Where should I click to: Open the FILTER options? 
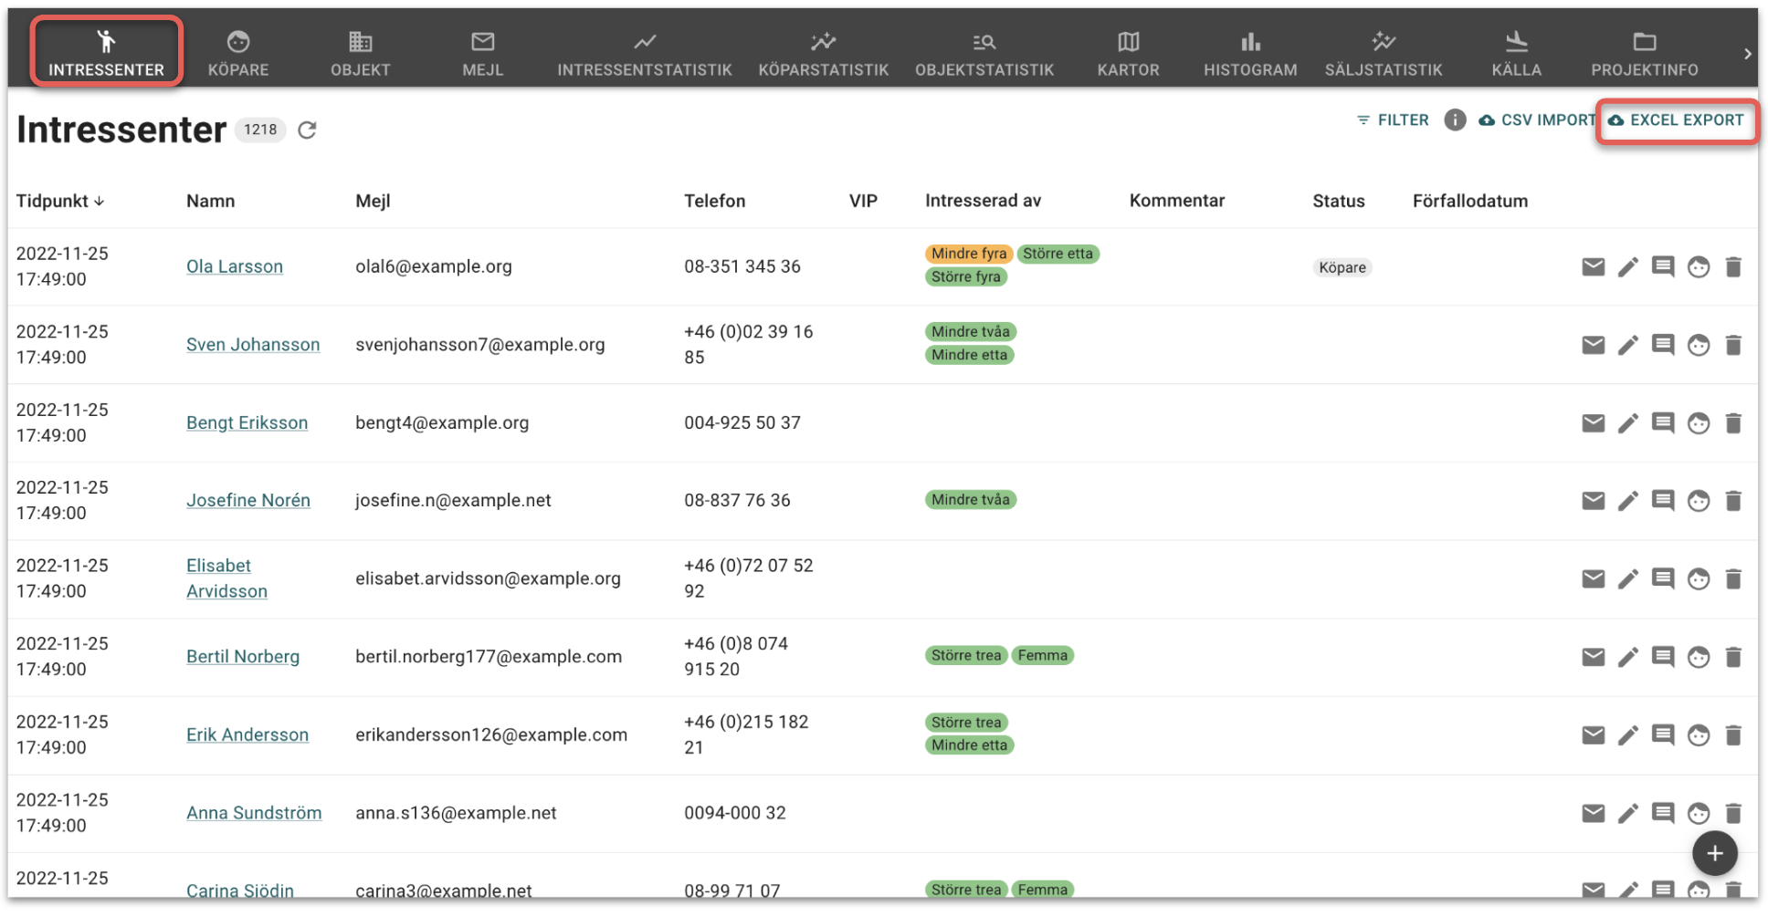click(x=1393, y=120)
